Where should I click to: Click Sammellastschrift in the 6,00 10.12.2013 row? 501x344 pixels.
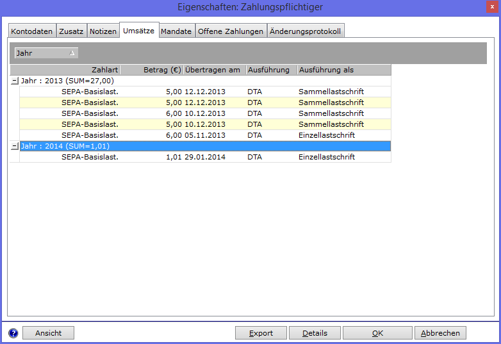coord(331,114)
